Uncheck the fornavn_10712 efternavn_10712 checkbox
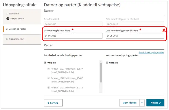The height and width of the screenshot is (110, 169). point(49,88)
